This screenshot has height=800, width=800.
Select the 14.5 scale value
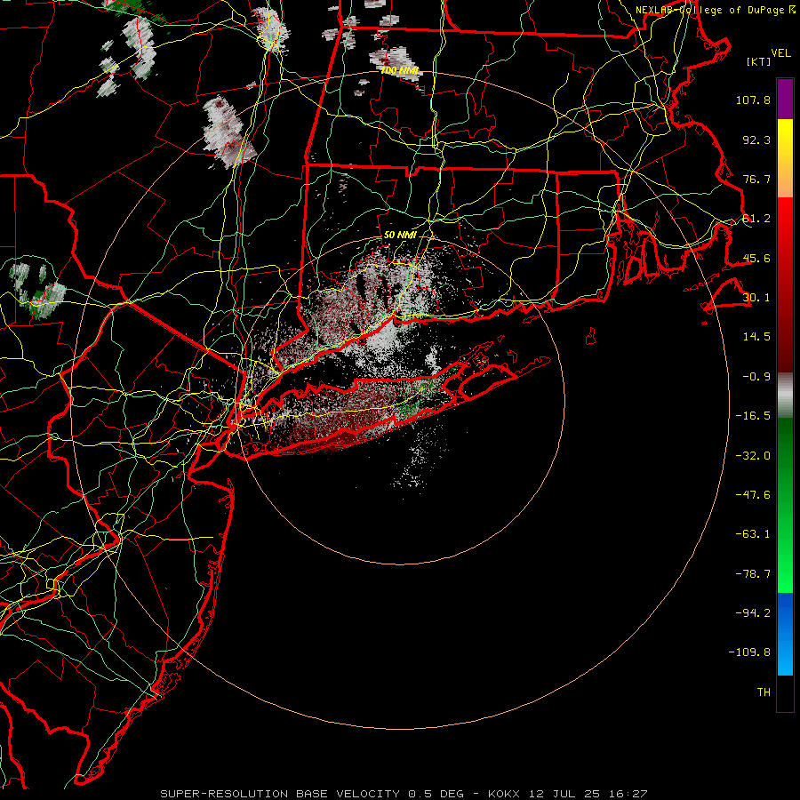click(756, 337)
